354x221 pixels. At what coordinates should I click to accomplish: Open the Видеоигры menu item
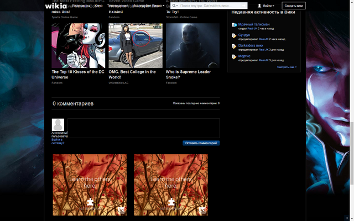pyautogui.click(x=81, y=6)
